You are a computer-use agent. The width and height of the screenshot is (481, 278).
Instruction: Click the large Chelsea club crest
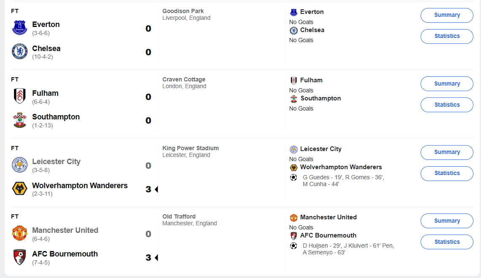[20, 51]
